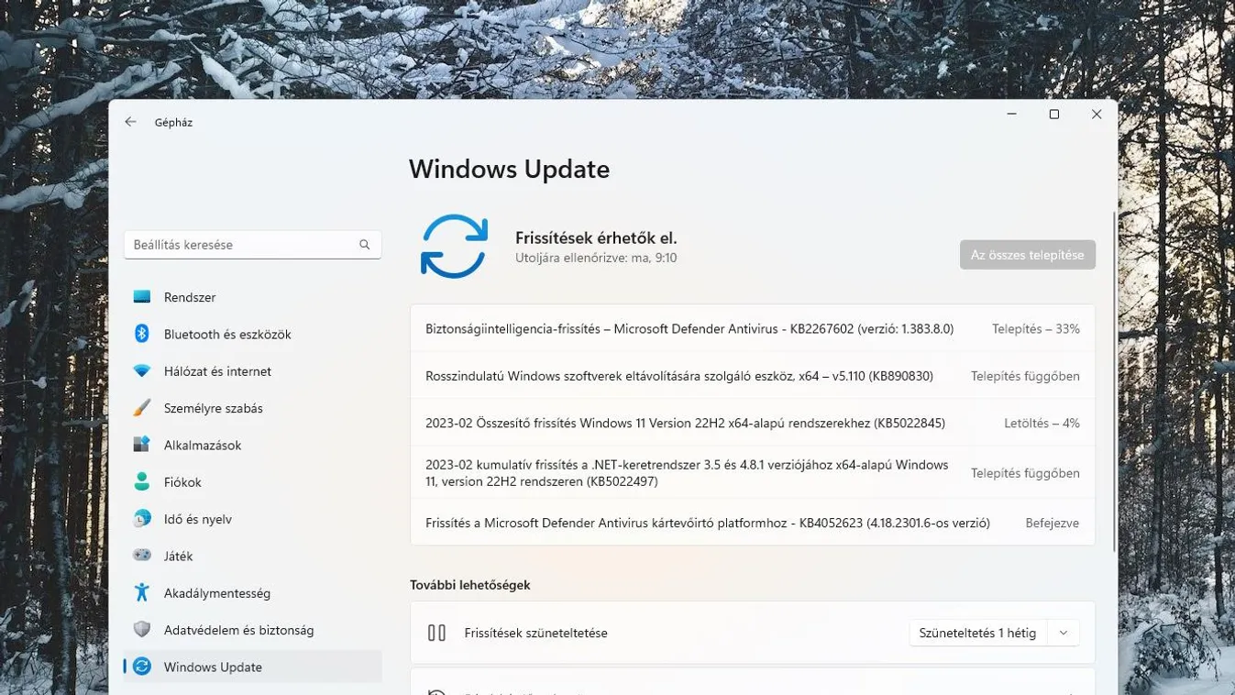1235x695 pixels.
Task: Open Adatvédelem és biztonság
Action: [252, 630]
